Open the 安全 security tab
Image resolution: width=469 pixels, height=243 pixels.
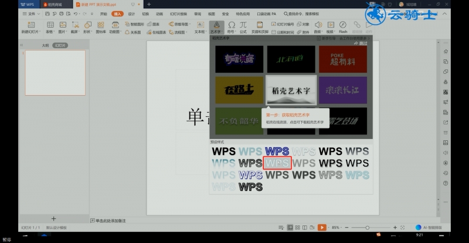pos(226,14)
